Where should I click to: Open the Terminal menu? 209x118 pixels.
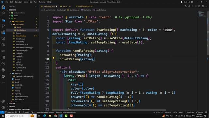pyautogui.click(x=42, y=2)
